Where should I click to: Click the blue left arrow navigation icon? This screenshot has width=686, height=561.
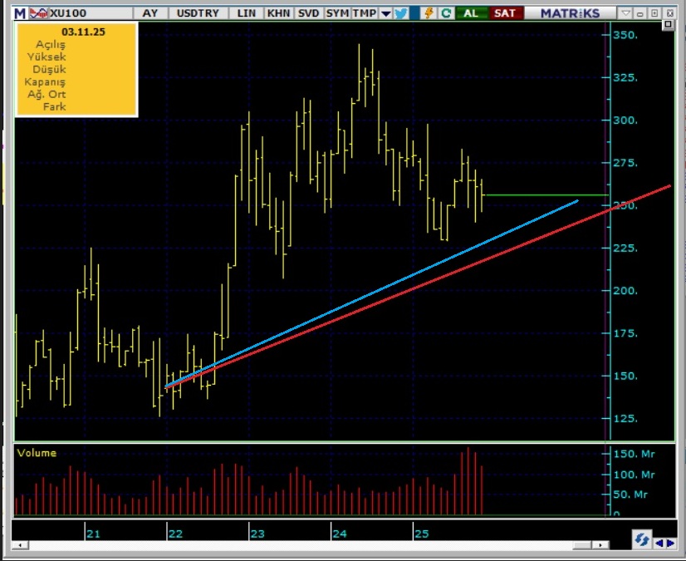pos(659,543)
